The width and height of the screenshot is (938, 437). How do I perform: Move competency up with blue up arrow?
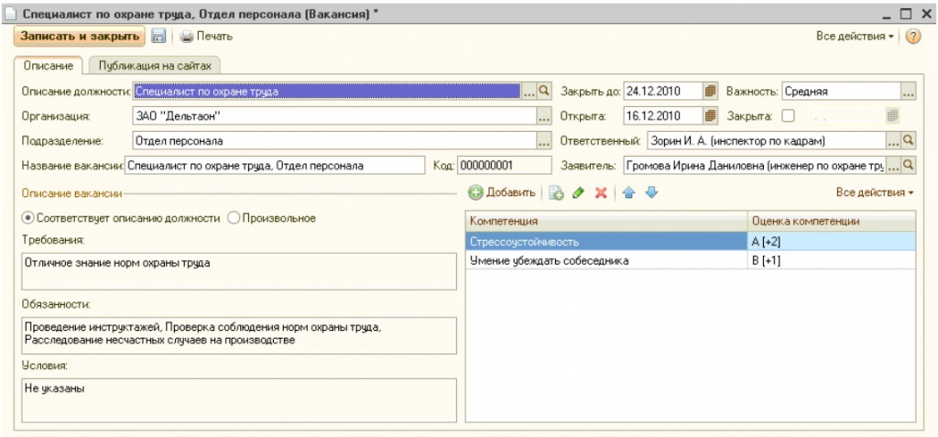[x=628, y=193]
